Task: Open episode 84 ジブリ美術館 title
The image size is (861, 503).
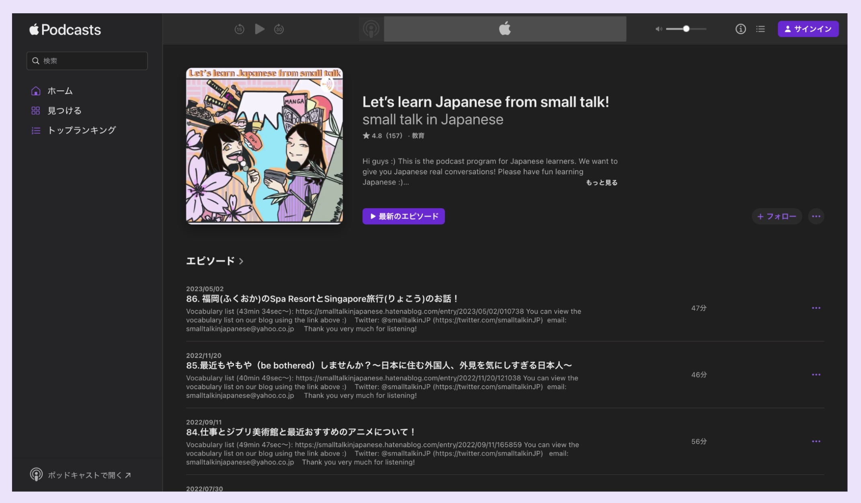Action: [301, 432]
